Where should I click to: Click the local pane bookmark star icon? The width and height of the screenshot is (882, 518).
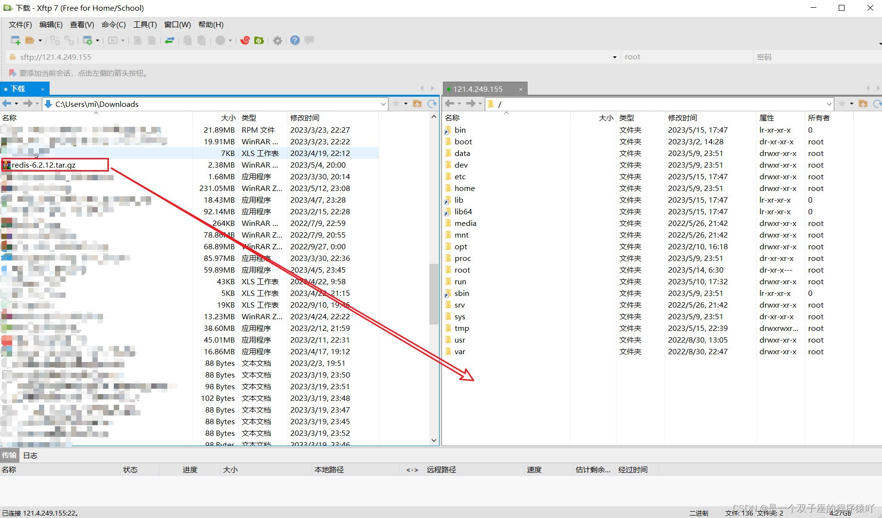pyautogui.click(x=396, y=104)
